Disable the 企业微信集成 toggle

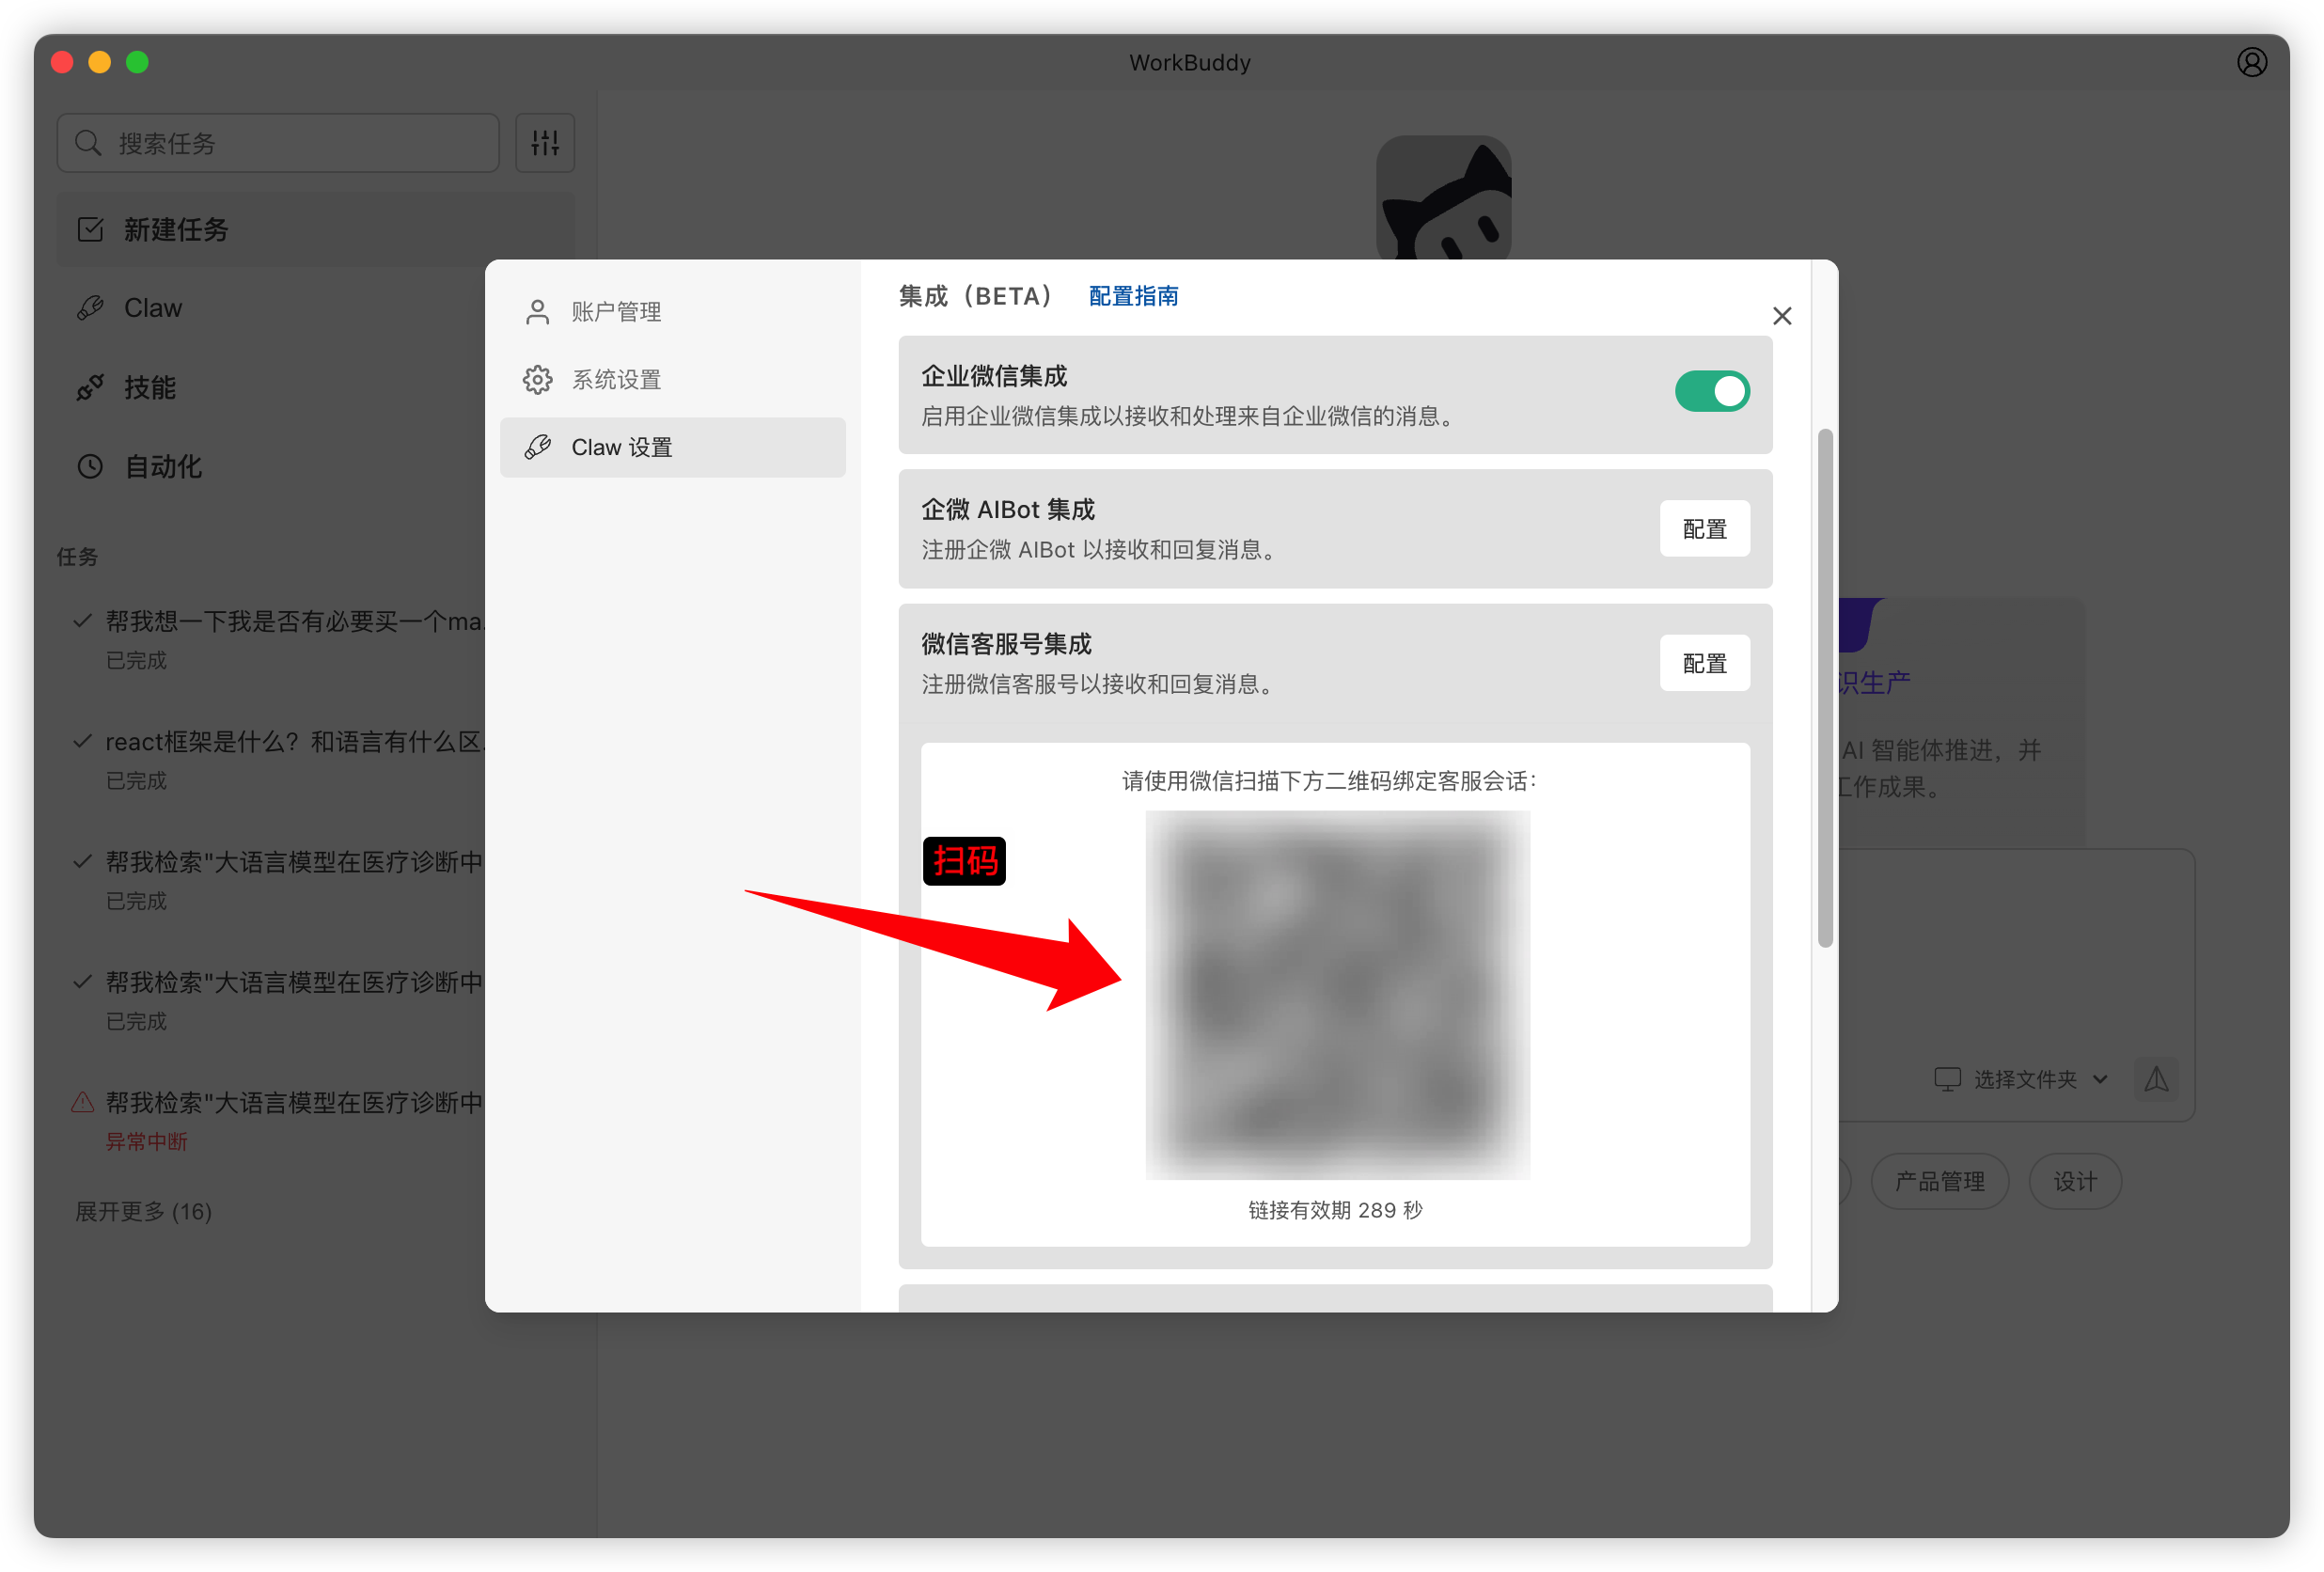(1711, 391)
